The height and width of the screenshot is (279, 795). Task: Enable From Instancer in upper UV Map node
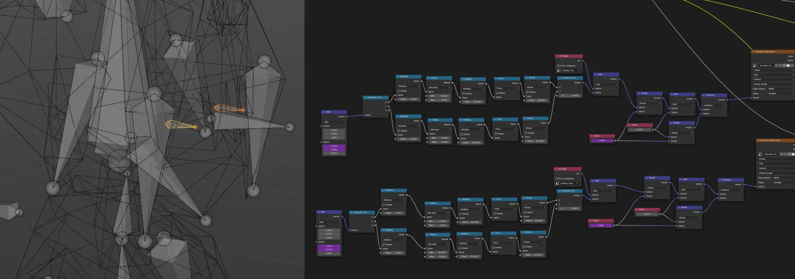tap(559, 66)
